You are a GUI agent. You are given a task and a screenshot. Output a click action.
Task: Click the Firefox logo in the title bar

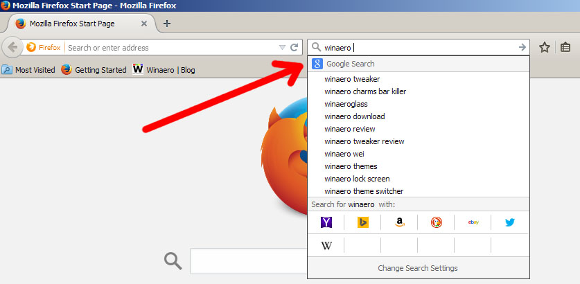(5, 6)
